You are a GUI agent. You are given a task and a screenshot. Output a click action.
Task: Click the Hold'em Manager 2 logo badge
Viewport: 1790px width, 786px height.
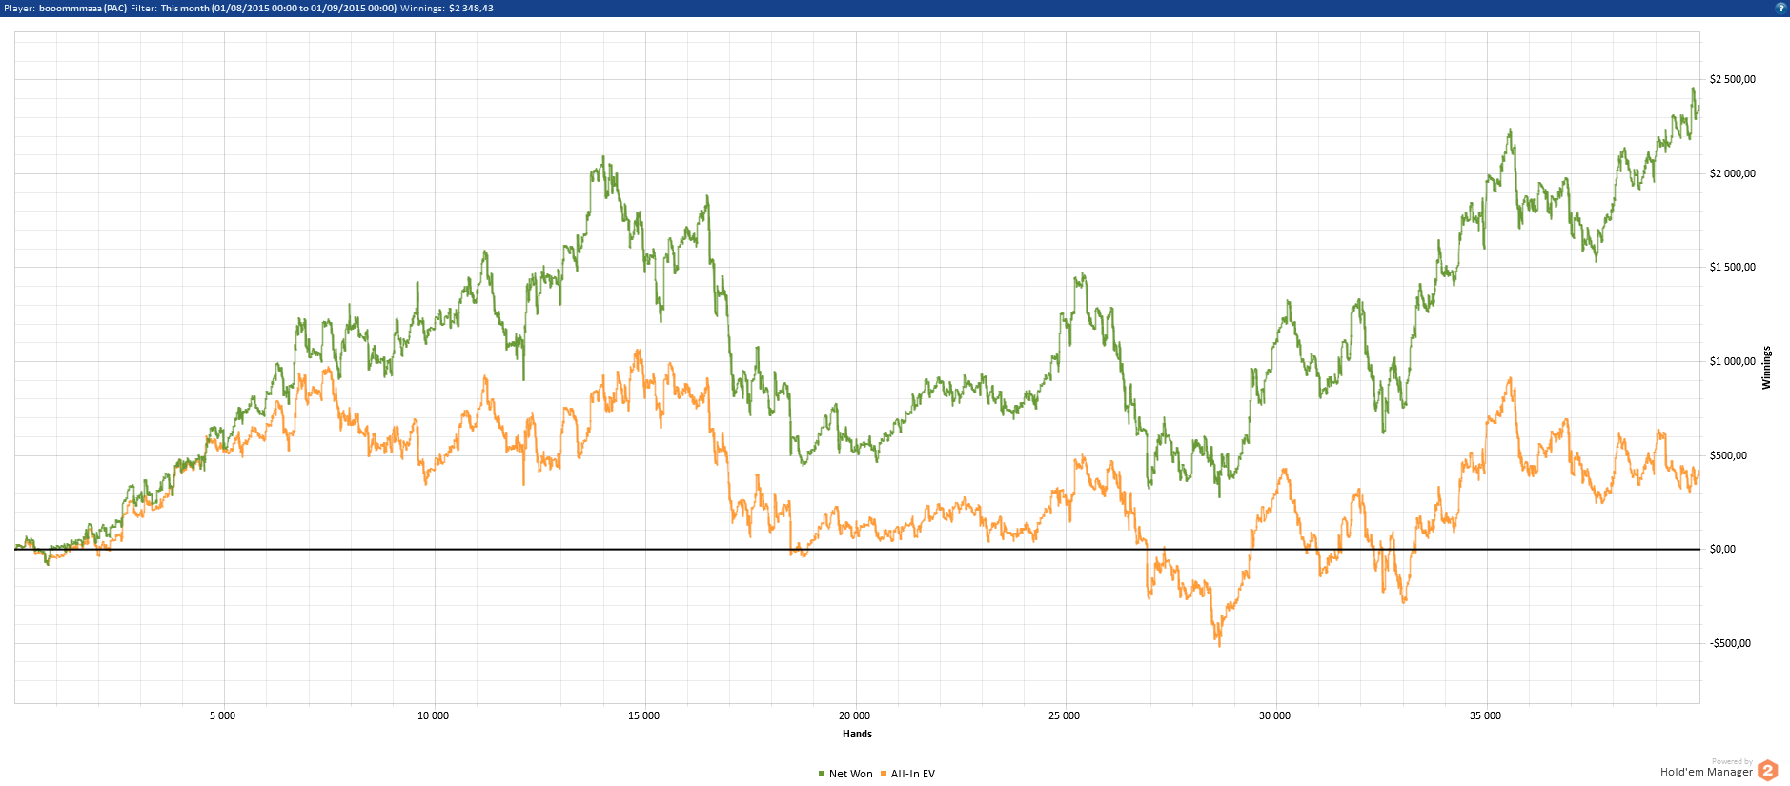pyautogui.click(x=1768, y=771)
